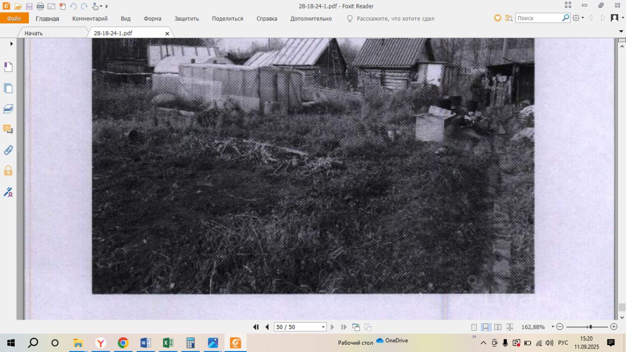Screen dimensions: 626x352
Task: Toggle the ribbon display mode grid icon
Action: pyautogui.click(x=568, y=5)
